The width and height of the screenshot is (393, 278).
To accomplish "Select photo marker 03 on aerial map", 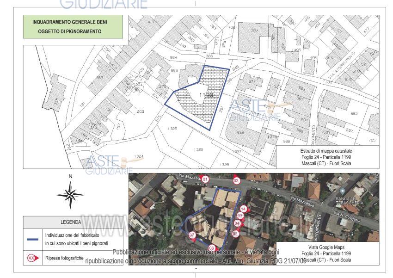I will [240, 216].
